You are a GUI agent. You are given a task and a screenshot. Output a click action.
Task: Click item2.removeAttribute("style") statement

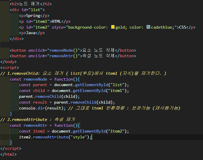[55, 137]
